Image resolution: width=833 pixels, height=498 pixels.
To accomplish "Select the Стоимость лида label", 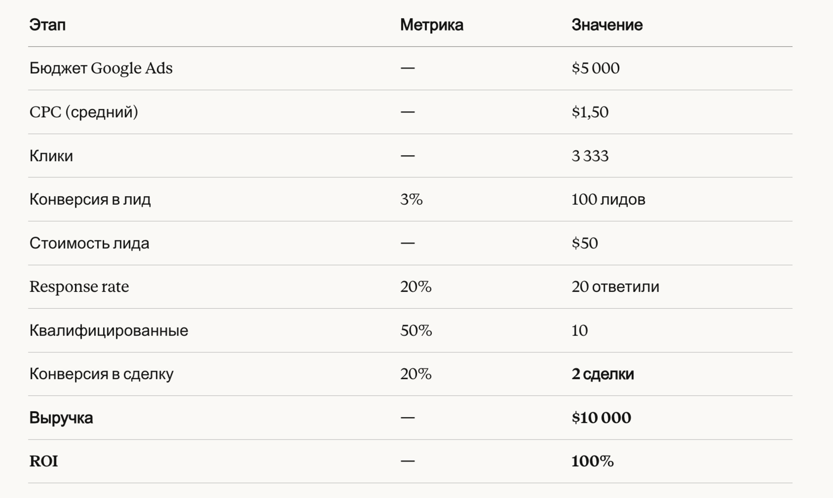I will 89,243.
